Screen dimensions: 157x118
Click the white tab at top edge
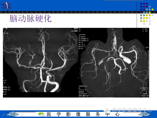pyautogui.click(x=123, y=0)
